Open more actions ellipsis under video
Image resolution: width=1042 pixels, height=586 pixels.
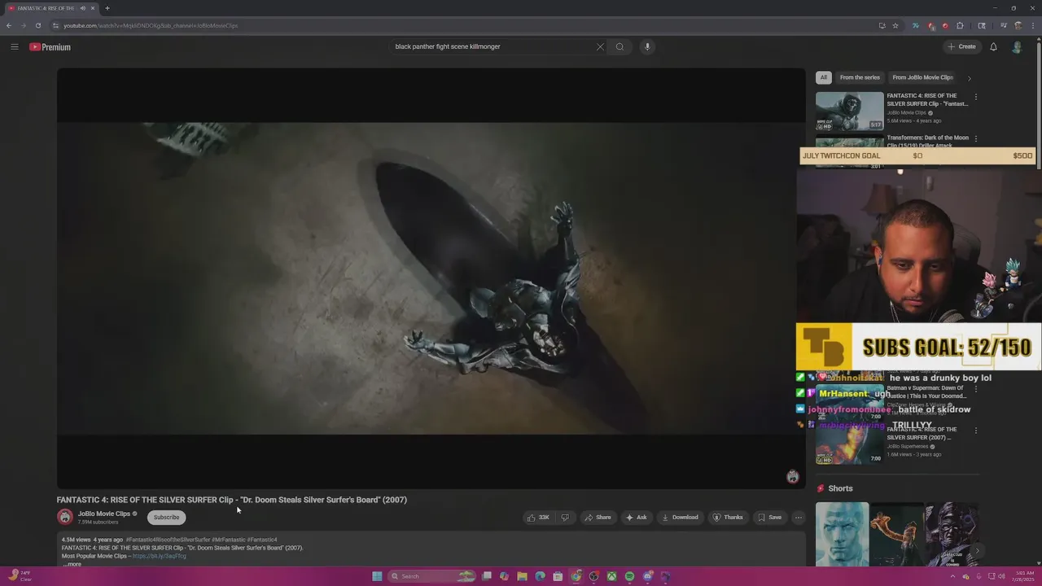799,517
